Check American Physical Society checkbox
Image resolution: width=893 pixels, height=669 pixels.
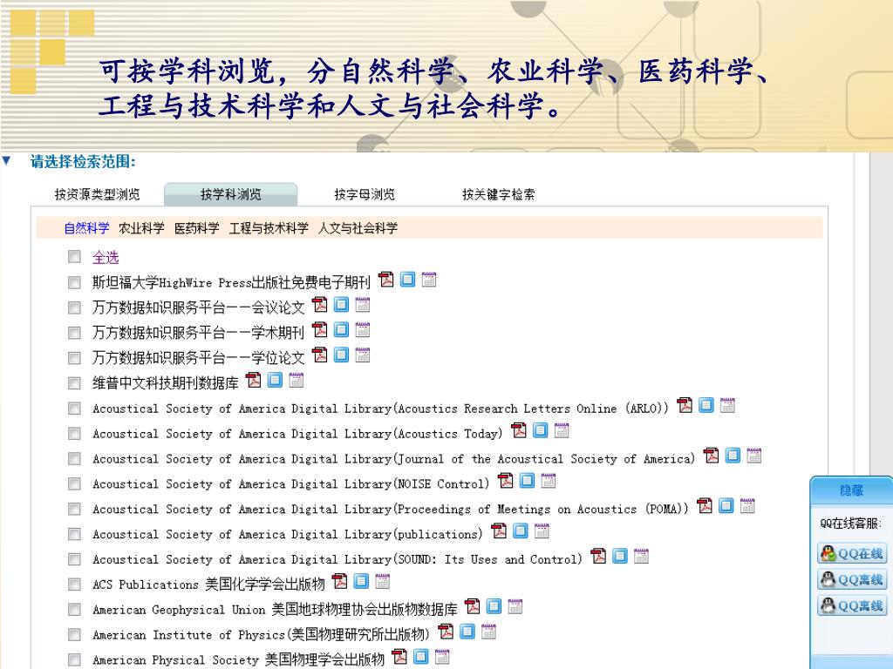pos(75,659)
